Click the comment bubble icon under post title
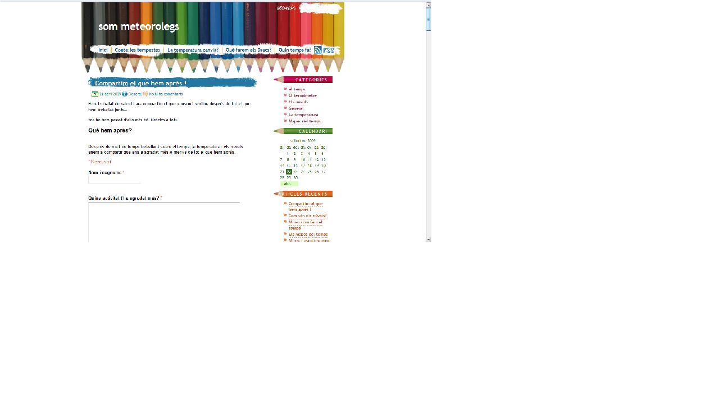 (x=145, y=94)
